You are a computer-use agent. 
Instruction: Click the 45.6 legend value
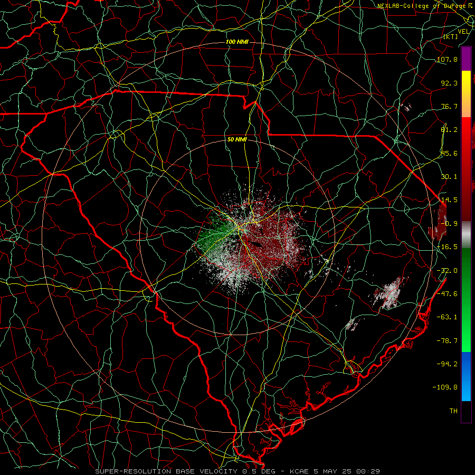[x=449, y=153]
